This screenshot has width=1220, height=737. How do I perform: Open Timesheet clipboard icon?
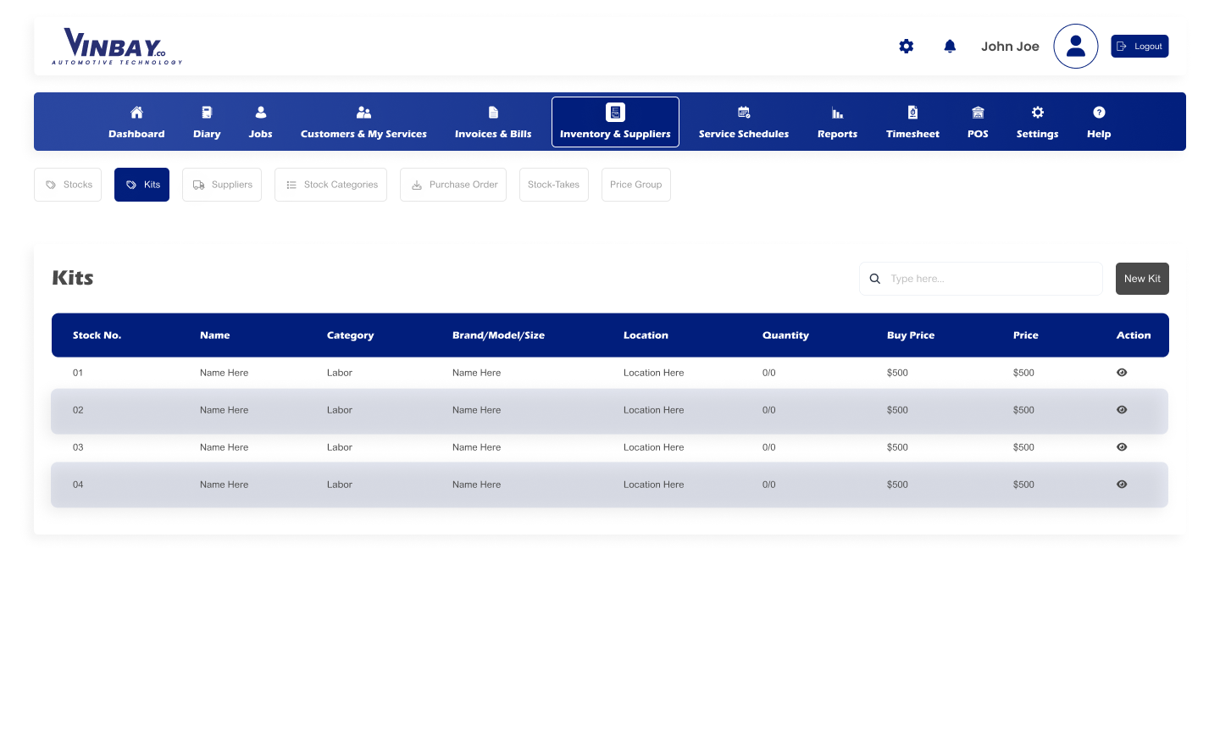[x=912, y=113]
